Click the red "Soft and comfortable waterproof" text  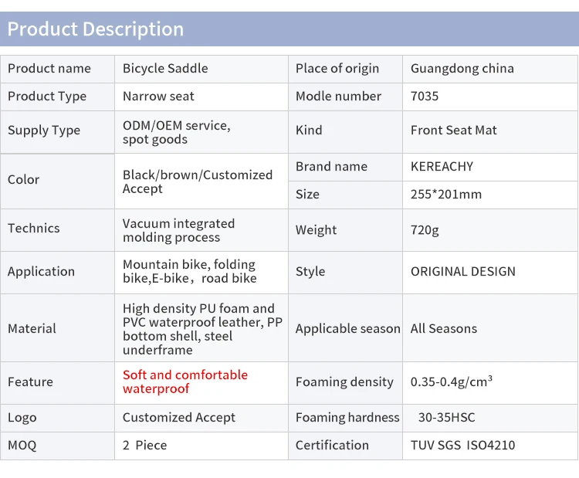pos(185,381)
